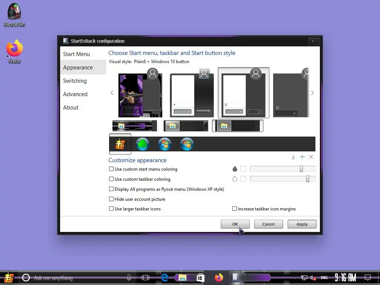This screenshot has height=285, width=380.
Task: Select the highlighted third taskbar style
Action: tap(237, 126)
